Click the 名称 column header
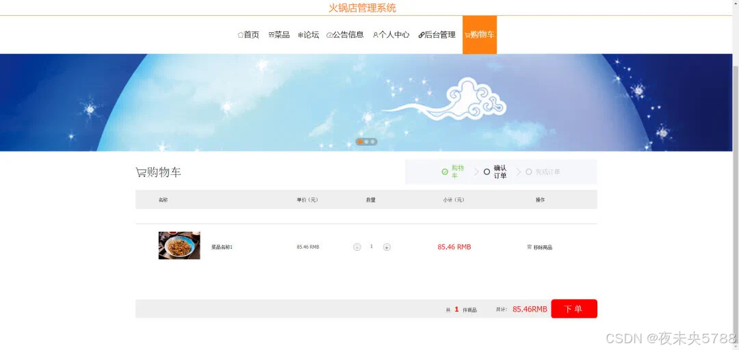The height and width of the screenshot is (350, 739). tap(163, 200)
